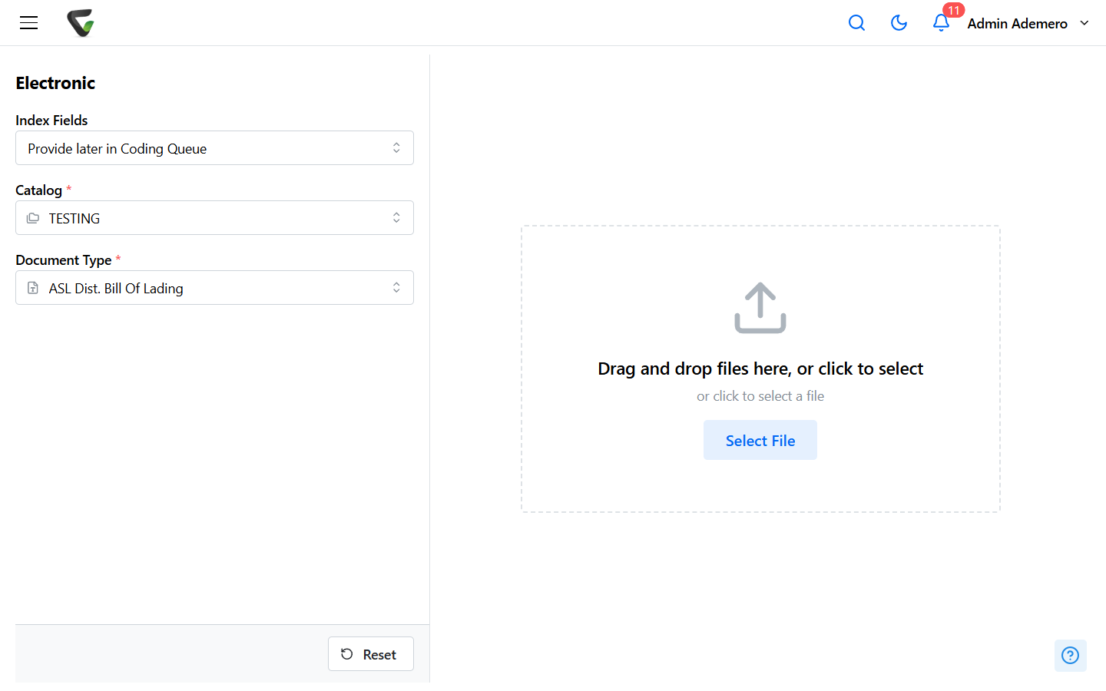Open the Catalog dropdown showing TESTING
Viewport: 1106px width, 691px height.
coord(214,218)
